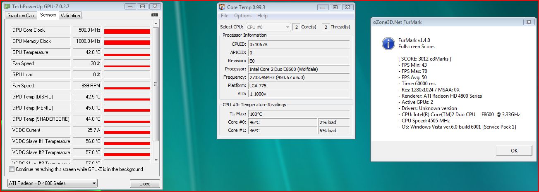Maximize the Core Temp window

[335, 7]
